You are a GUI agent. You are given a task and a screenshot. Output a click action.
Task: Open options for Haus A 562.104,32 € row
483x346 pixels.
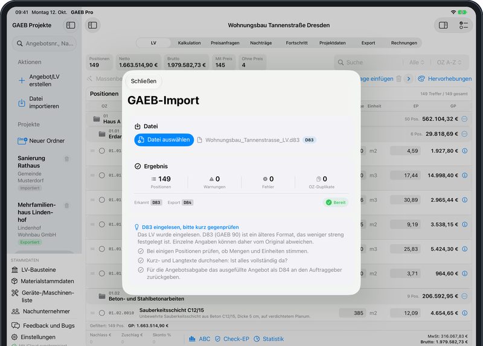[464, 119]
